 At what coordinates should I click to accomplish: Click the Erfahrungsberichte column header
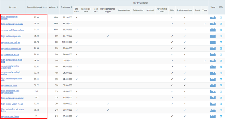click(184, 10)
